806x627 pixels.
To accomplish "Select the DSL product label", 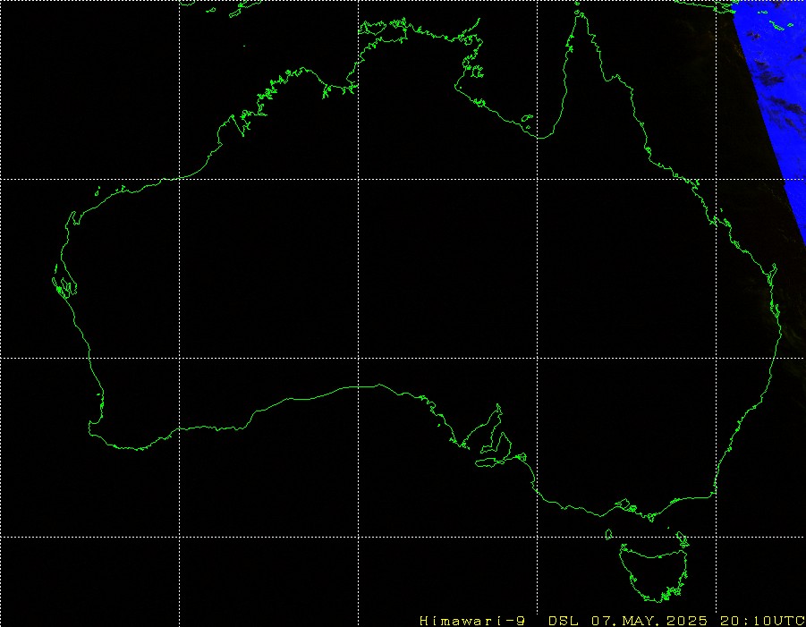I will pos(564,621).
